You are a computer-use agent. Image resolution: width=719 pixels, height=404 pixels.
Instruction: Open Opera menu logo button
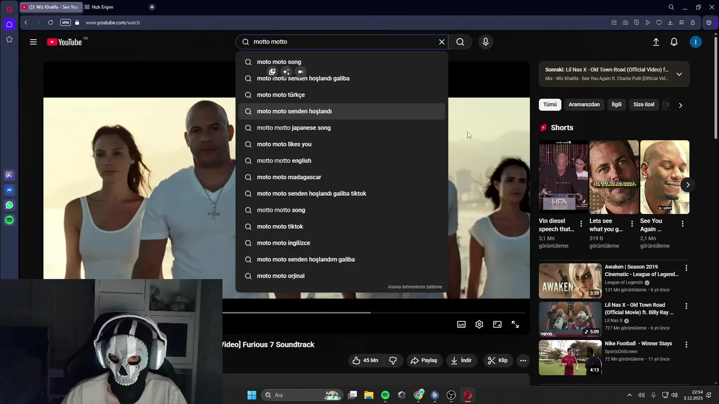pos(9,8)
